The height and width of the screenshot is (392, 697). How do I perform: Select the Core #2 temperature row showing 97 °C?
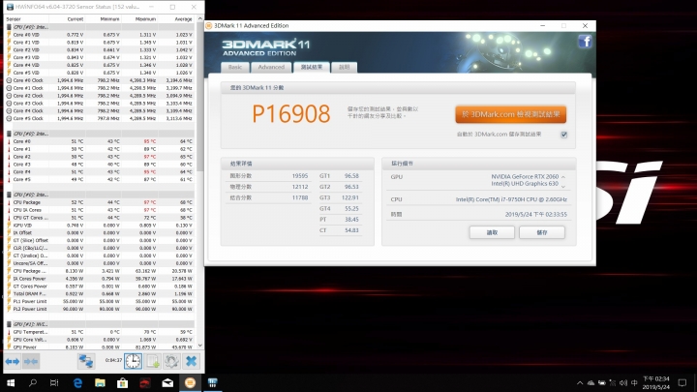[100, 157]
